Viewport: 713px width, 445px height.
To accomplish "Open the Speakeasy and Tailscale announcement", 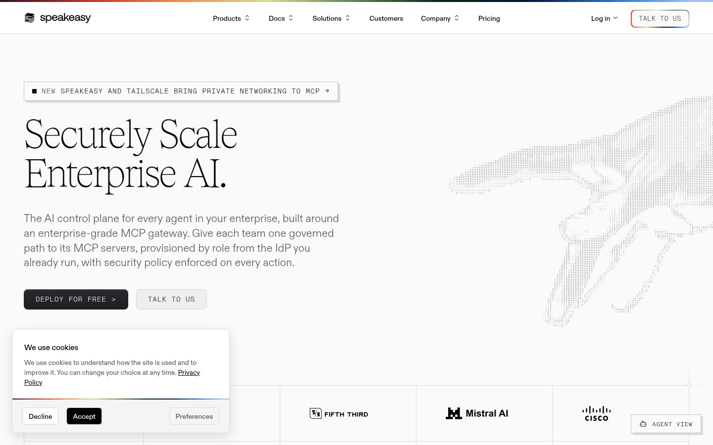I will 181,91.
